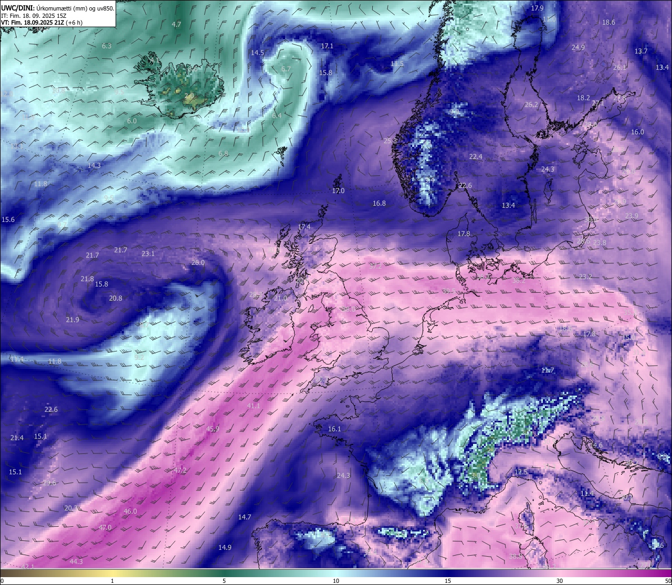Click the 5 tick on the color scale
This screenshot has width=672, height=585.
[x=224, y=581]
